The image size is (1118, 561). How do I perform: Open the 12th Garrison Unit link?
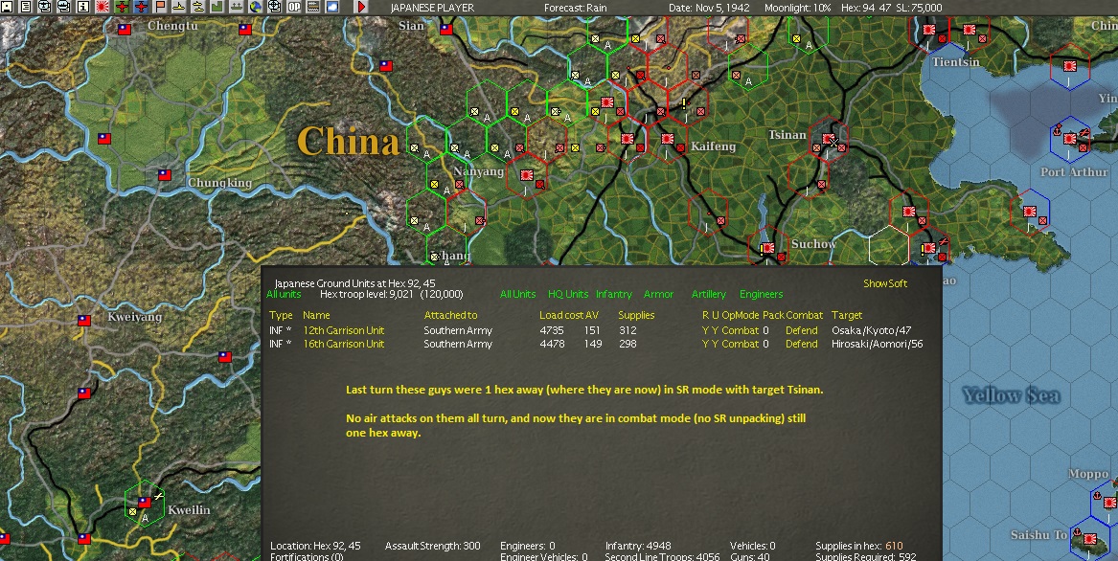(344, 330)
